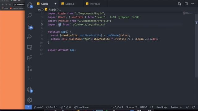
Task: Expand the breadcrumb ellipsis symbol segment
Action: coord(60,10)
